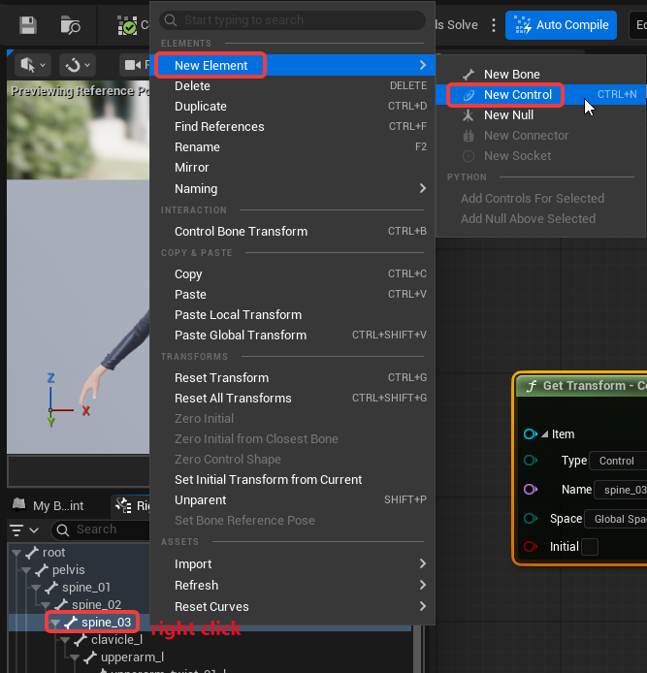Open the select mode cursor dropdown
The height and width of the screenshot is (673, 647).
pos(33,65)
